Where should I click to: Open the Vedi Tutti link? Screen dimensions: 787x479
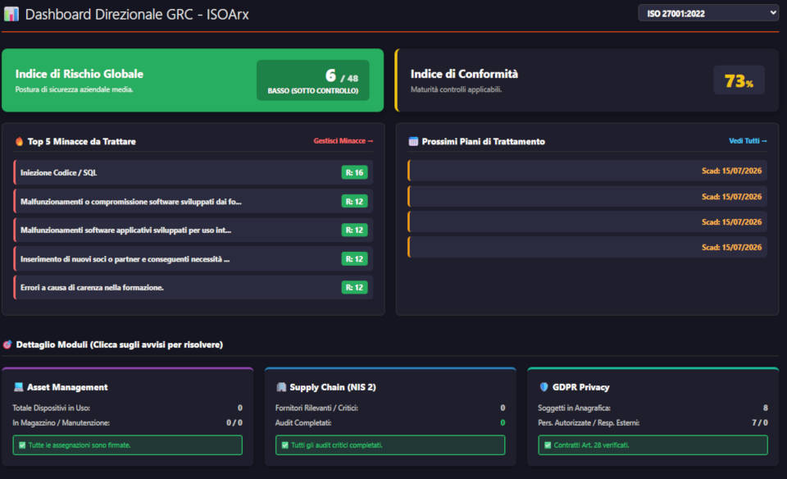click(x=748, y=141)
